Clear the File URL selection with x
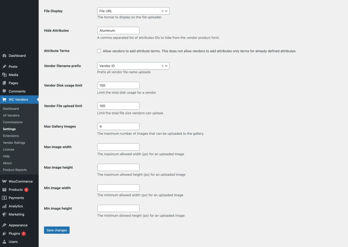The height and width of the screenshot is (247, 348). (x=162, y=11)
